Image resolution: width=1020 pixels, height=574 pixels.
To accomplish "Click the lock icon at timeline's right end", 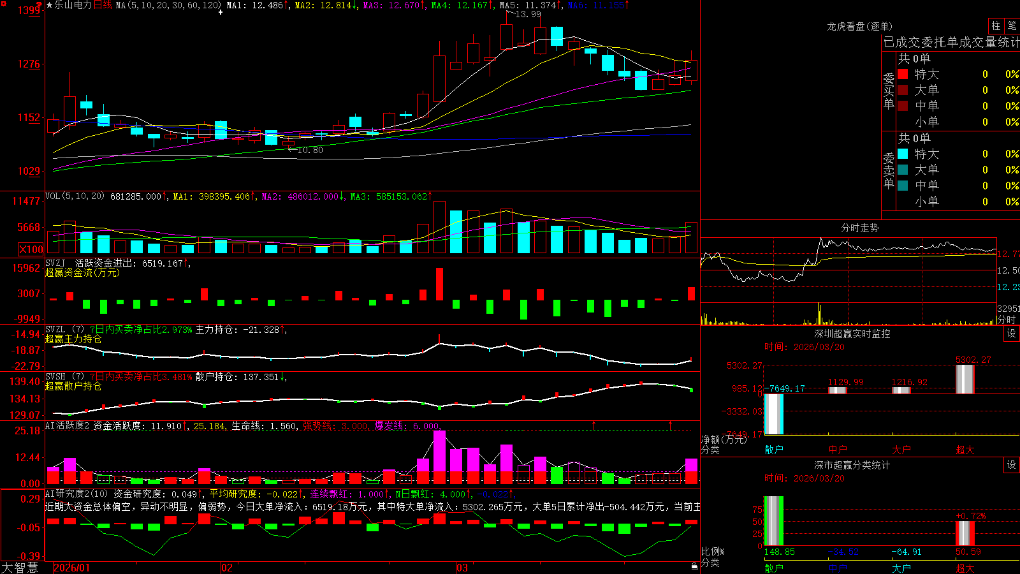I will (x=695, y=566).
